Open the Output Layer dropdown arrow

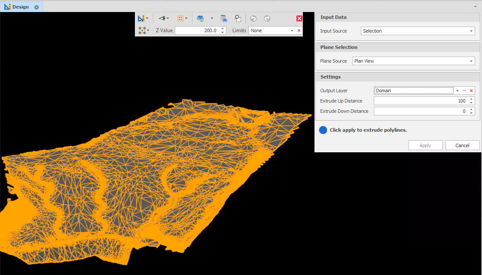coord(458,91)
